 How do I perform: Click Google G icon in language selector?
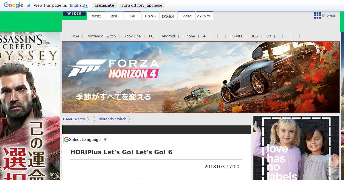pos(66,139)
